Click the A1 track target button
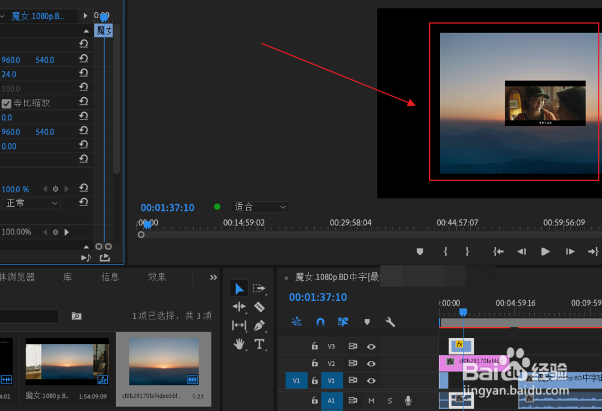This screenshot has width=602, height=411. tap(331, 401)
